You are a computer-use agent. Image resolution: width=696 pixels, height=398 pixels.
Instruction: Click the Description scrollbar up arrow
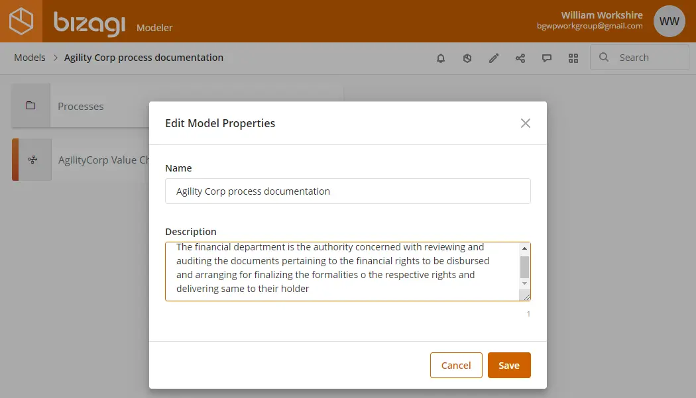point(525,248)
